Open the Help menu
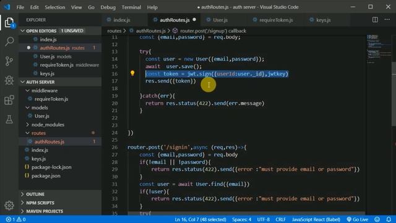Image resolution: width=396 pixels, height=223 pixels. click(x=152, y=7)
